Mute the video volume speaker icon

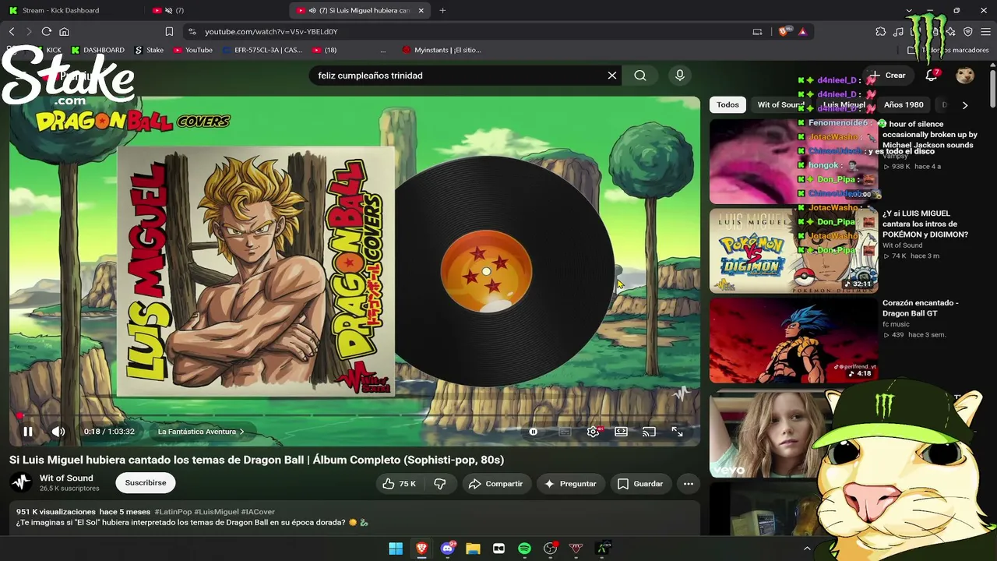(58, 432)
